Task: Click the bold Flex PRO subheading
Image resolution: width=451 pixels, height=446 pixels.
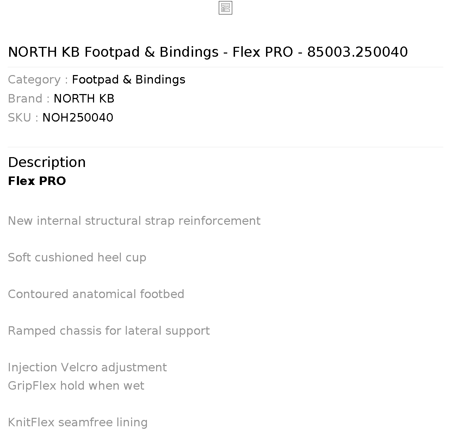Action: click(37, 181)
